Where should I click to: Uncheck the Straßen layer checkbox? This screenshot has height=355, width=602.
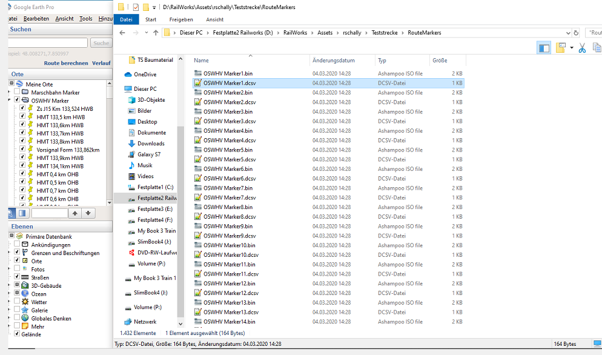pos(17,277)
